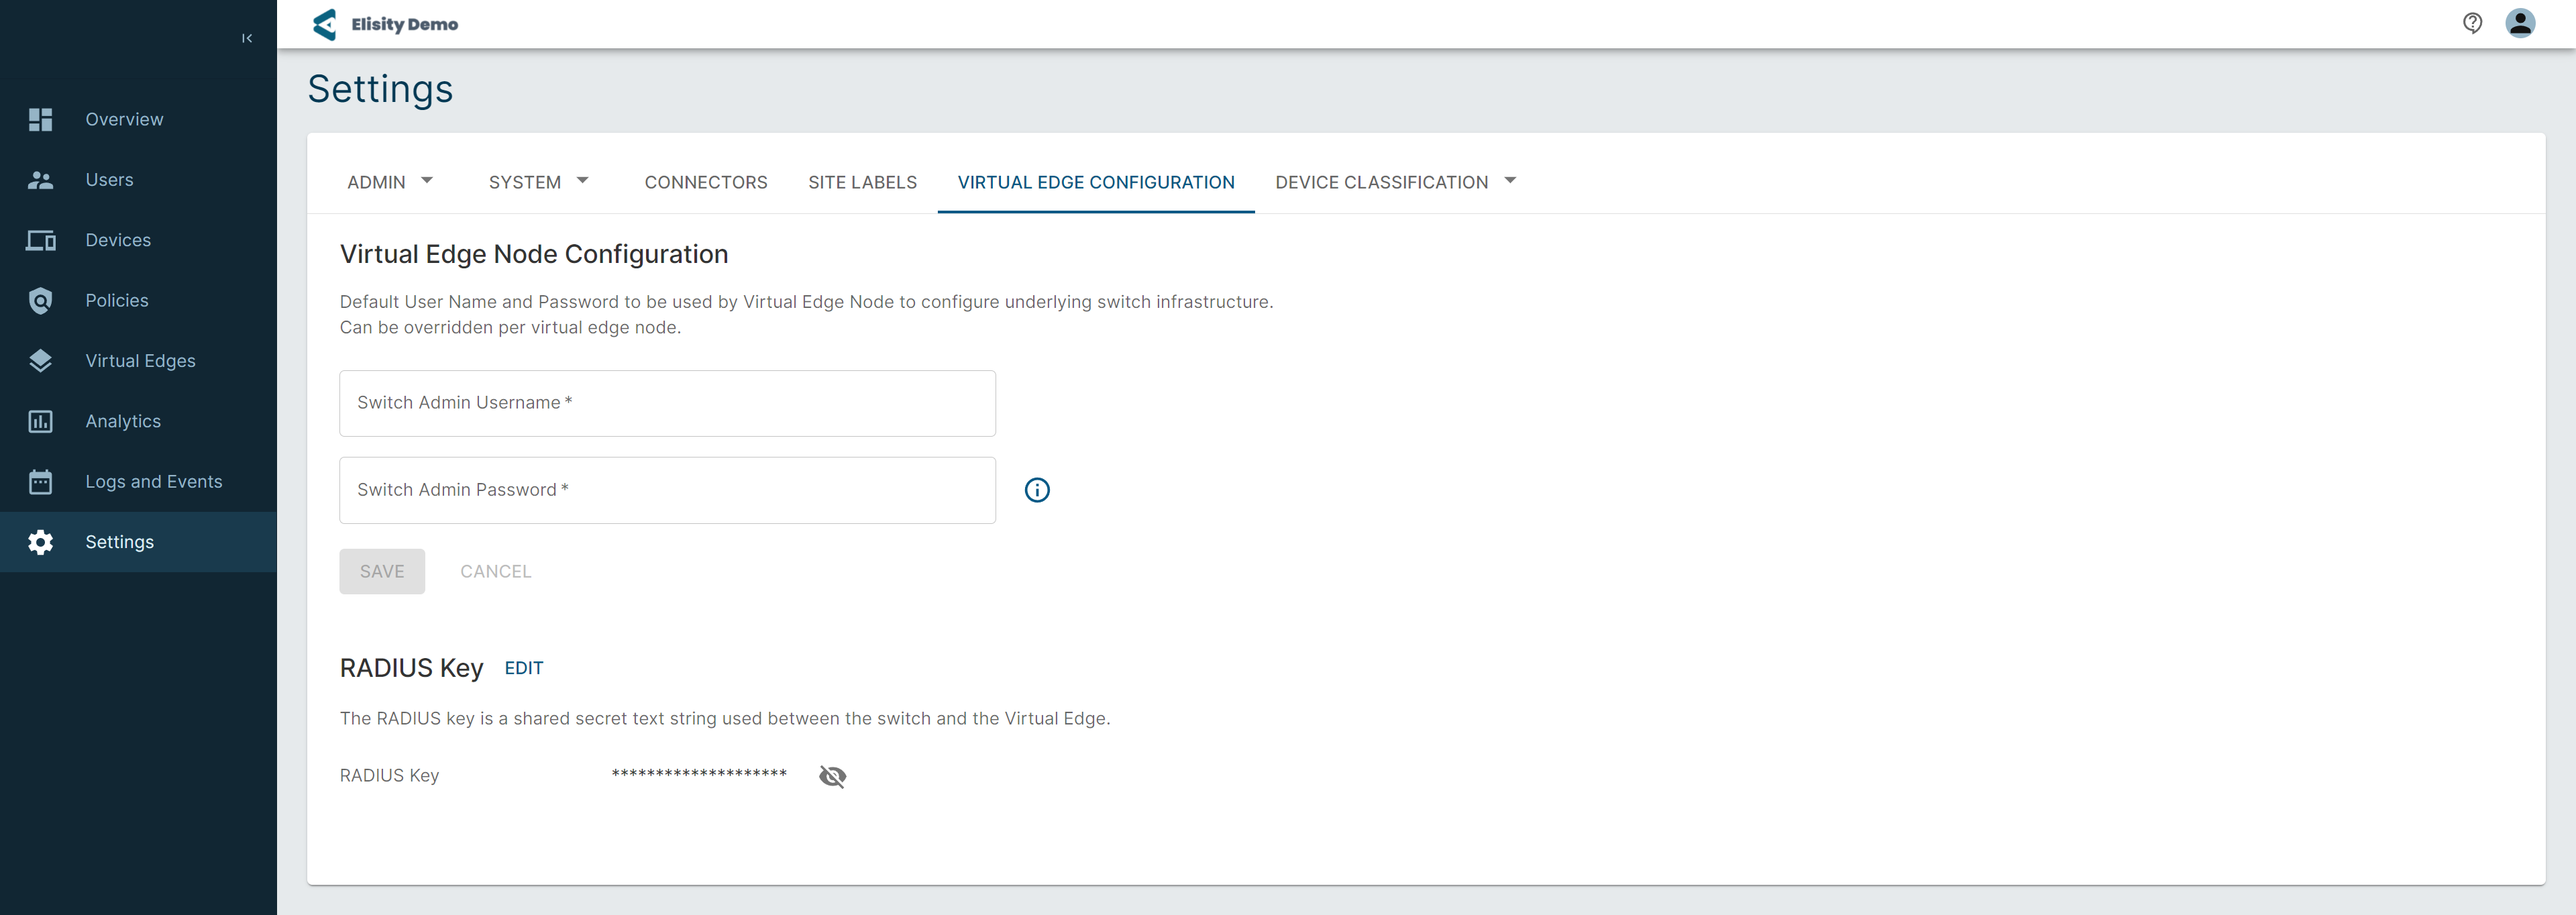2576x915 pixels.
Task: Focus the Switch Admin Password field
Action: [667, 490]
